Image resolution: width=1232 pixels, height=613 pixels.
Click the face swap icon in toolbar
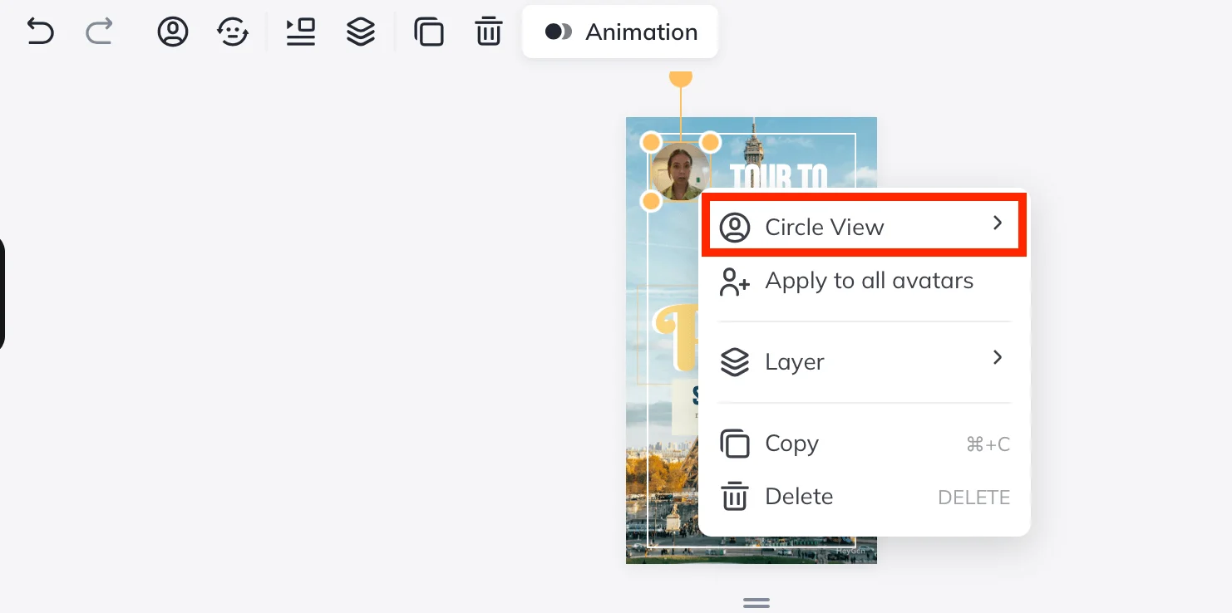coord(233,32)
